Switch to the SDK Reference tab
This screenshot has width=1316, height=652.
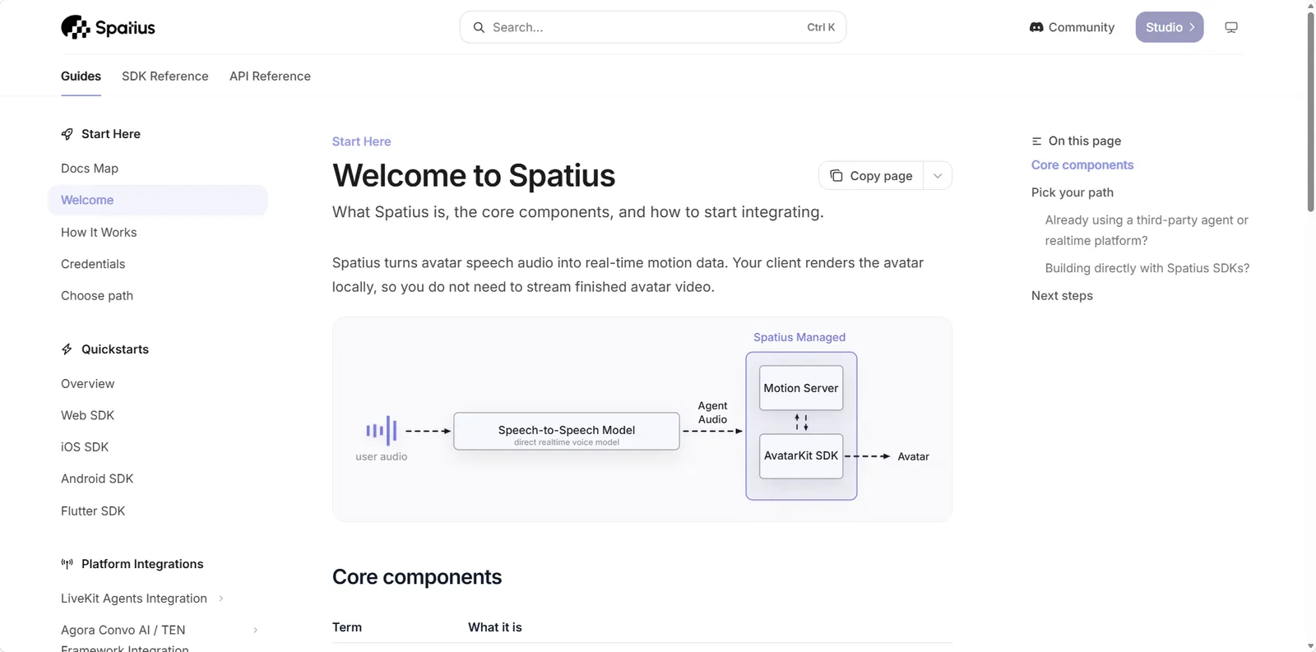click(x=165, y=76)
